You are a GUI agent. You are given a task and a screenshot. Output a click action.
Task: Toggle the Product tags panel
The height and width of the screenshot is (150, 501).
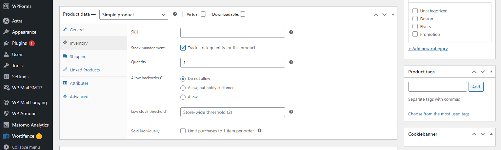[491, 72]
